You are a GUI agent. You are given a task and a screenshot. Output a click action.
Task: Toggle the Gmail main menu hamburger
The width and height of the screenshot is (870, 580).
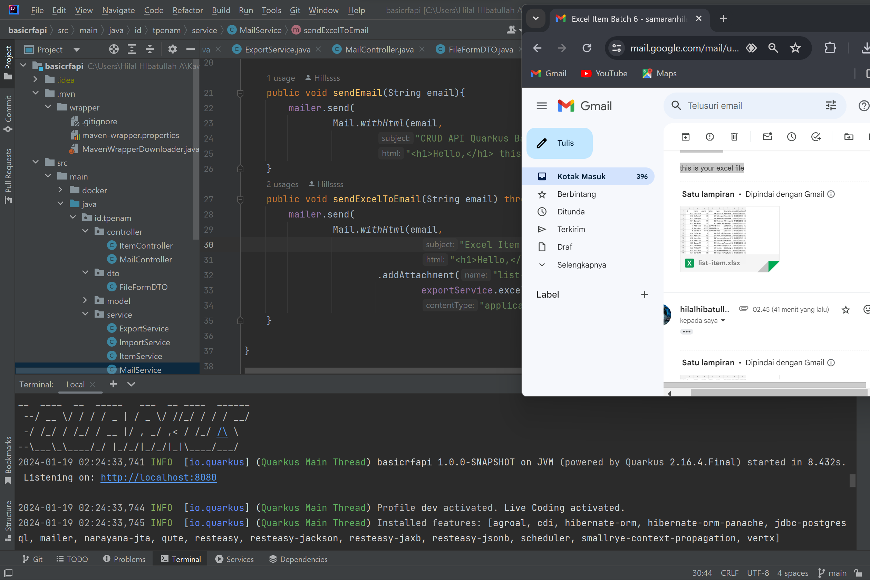[542, 106]
